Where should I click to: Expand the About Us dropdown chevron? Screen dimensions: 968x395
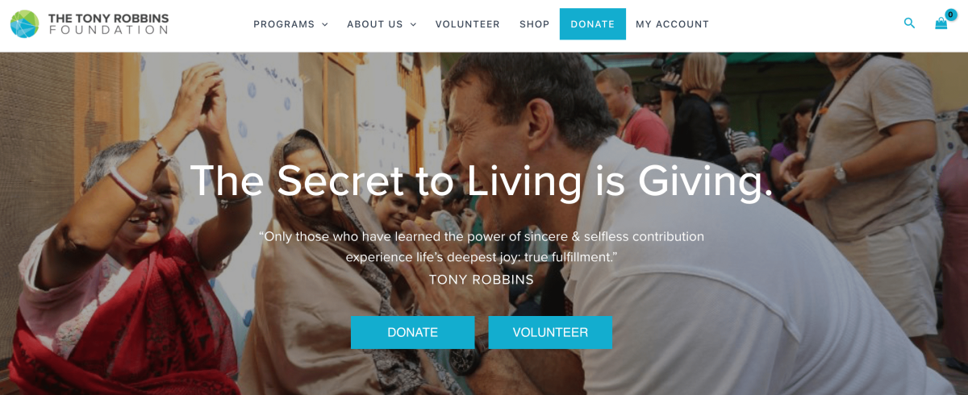(413, 24)
